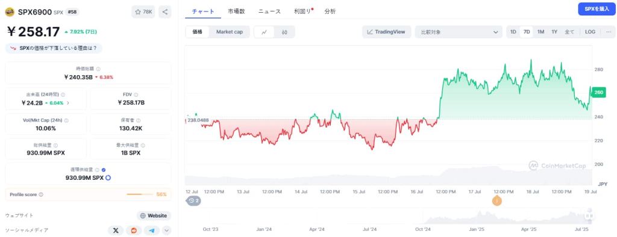Image resolution: width=617 pixels, height=237 pixels.
Task: Open the 市場数 markets tab
Action: point(236,11)
